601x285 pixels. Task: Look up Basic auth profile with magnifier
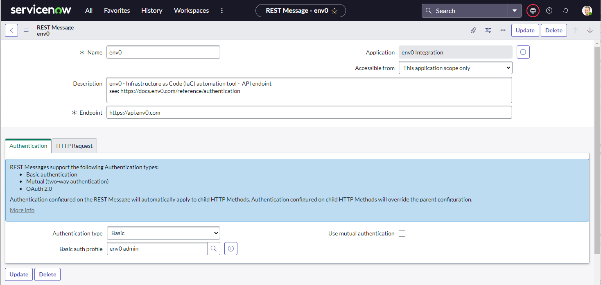click(x=214, y=249)
